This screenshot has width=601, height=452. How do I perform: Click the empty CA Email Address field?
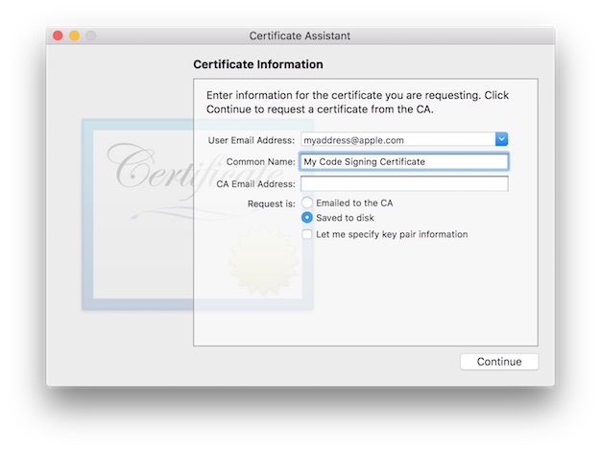click(x=403, y=183)
